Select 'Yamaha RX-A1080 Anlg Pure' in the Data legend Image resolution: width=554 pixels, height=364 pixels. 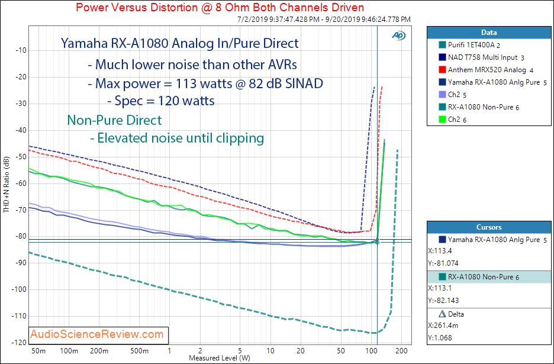pos(497,82)
